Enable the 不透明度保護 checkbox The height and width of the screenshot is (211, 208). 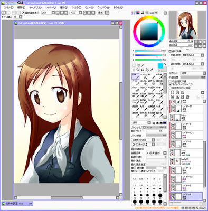point(170,81)
